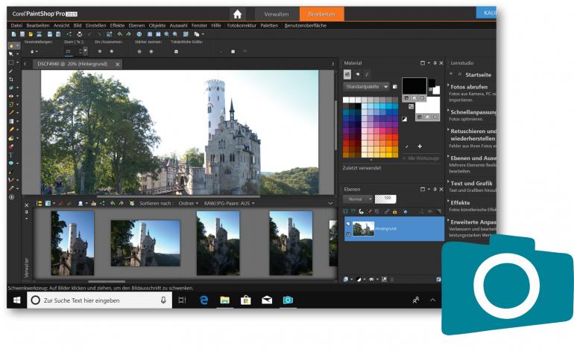Click the layer opacity 100 slider
The image size is (574, 351).
385,199
